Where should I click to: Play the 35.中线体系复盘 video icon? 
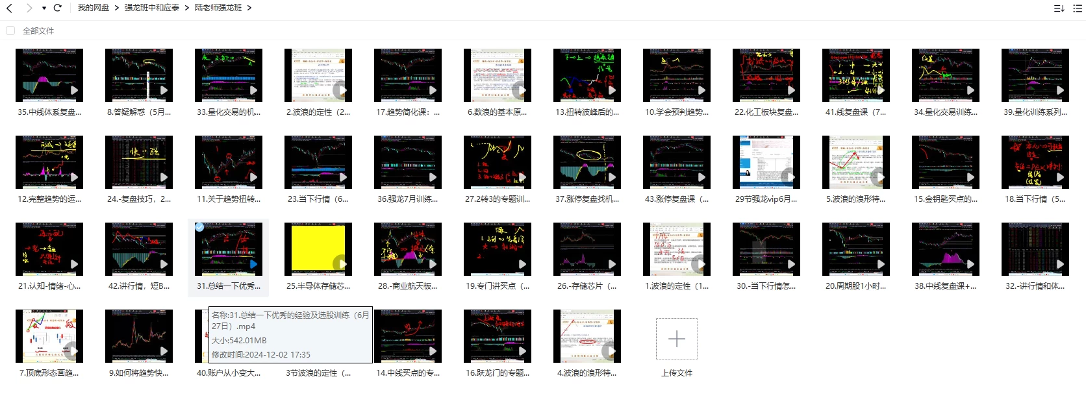coord(74,90)
